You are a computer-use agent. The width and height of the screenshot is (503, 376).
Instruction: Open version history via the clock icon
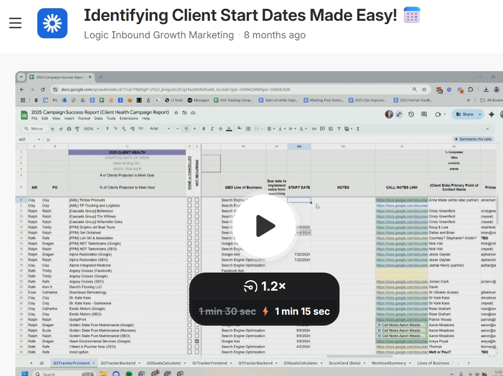tap(411, 114)
